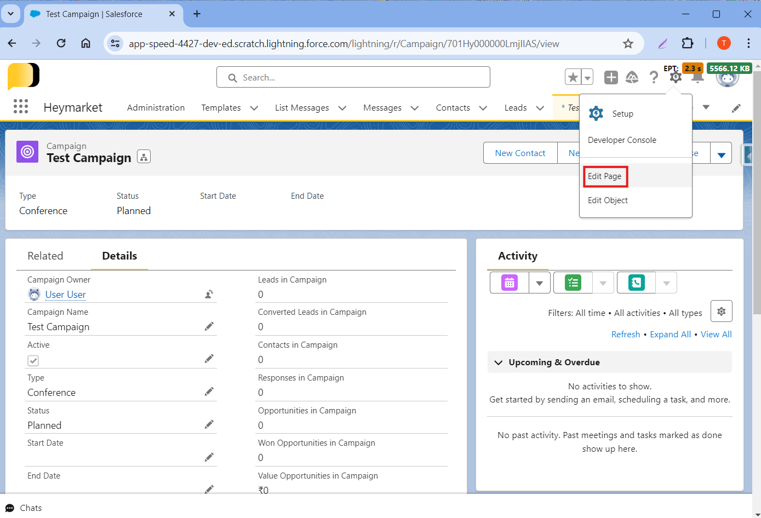Edit the Active field pencil icon
761x518 pixels.
(209, 359)
